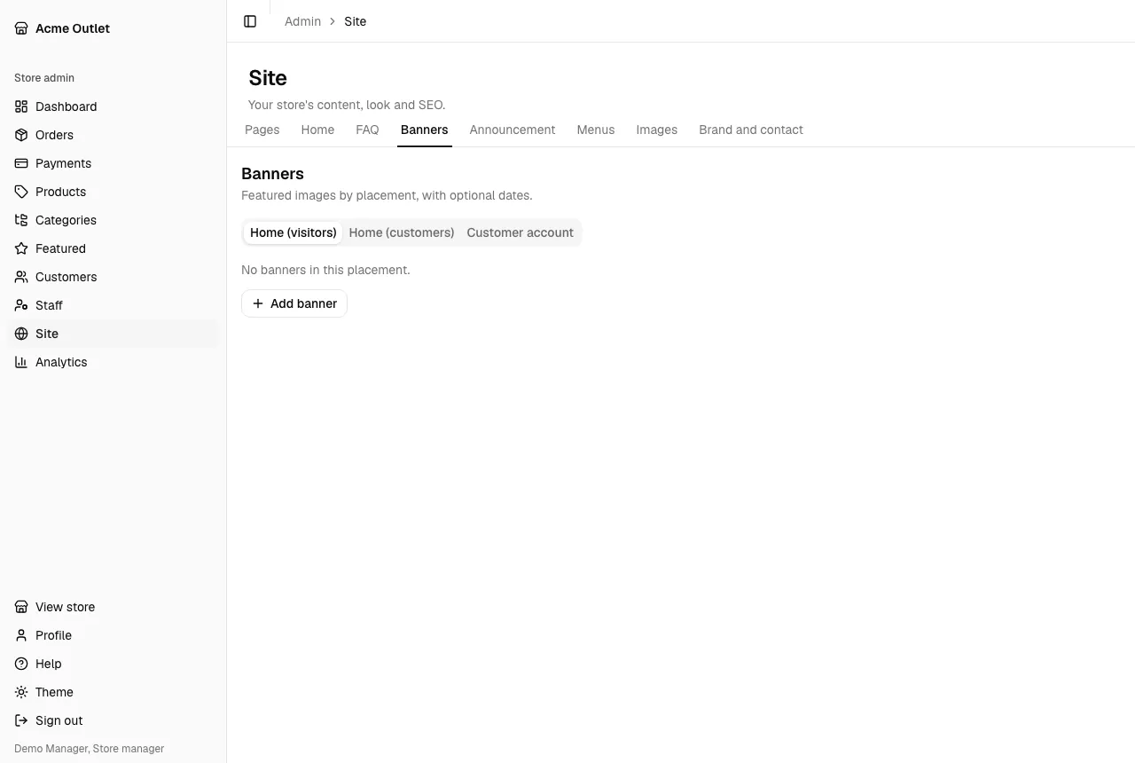This screenshot has width=1135, height=763.
Task: Click the Sign out label
Action: pos(59,720)
